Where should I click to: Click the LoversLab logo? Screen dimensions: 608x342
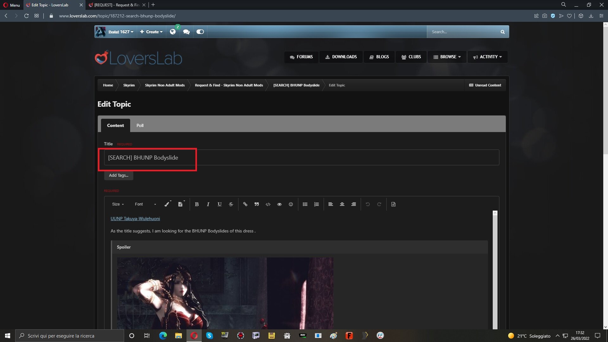click(138, 58)
